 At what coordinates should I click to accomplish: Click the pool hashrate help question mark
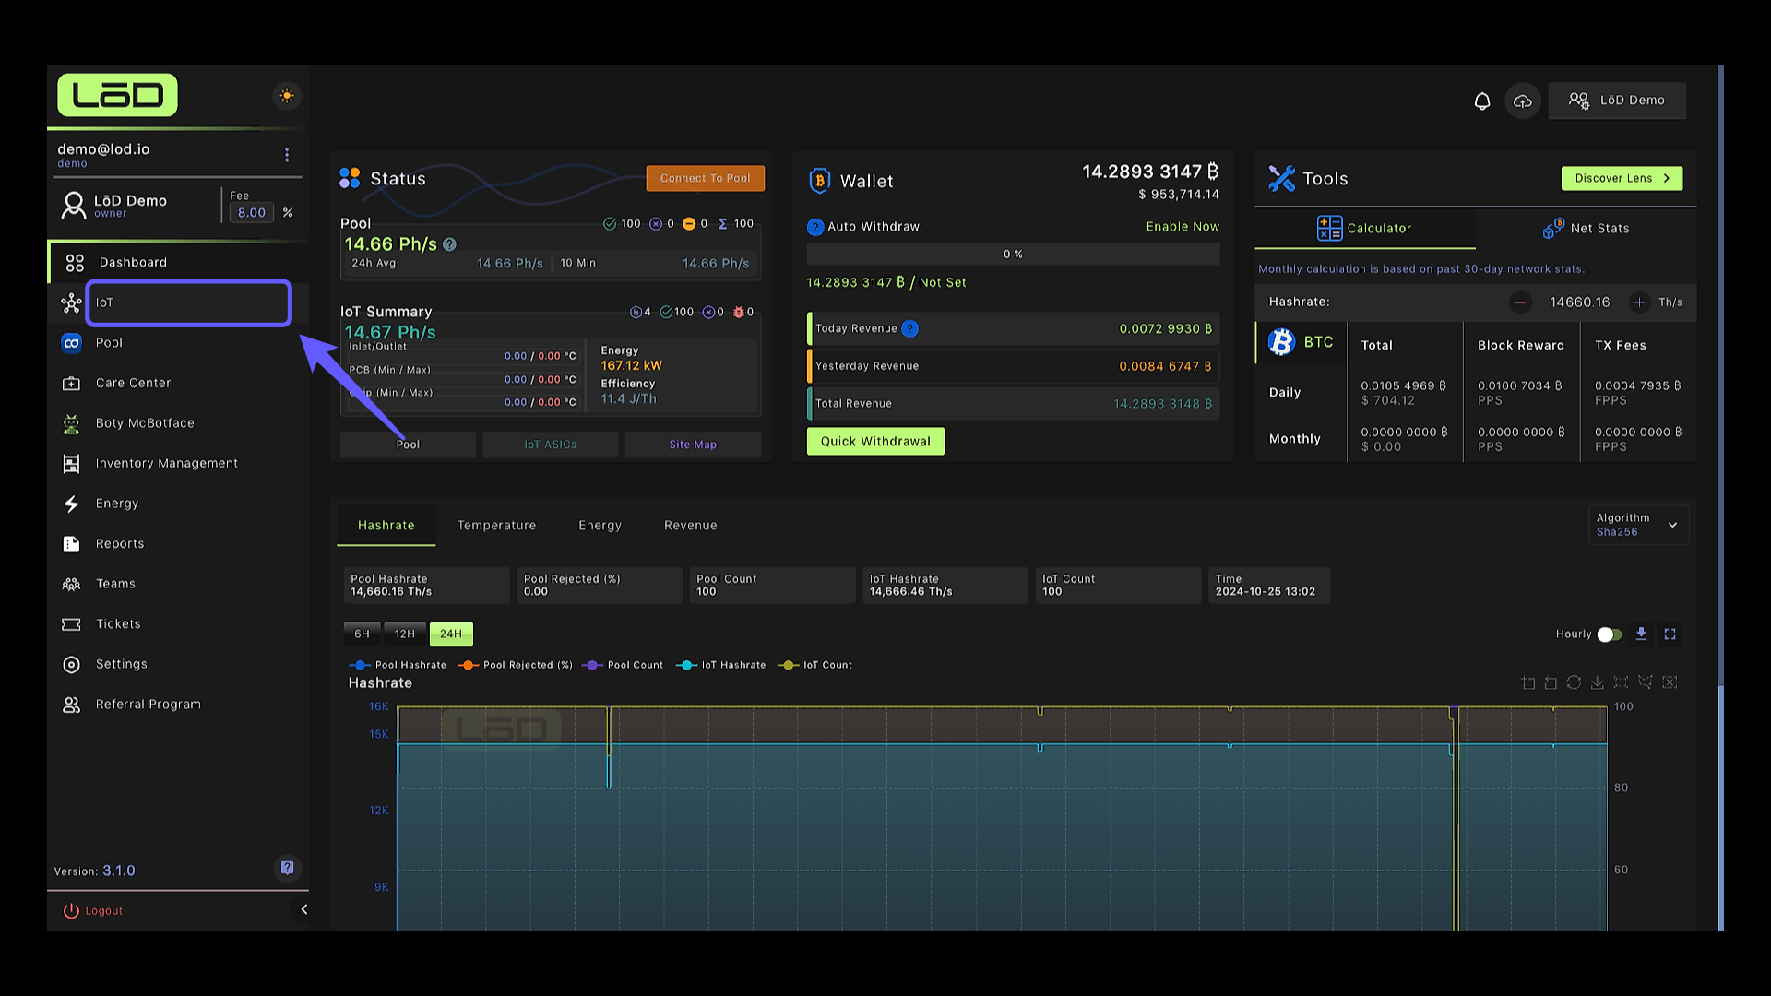pyautogui.click(x=449, y=244)
